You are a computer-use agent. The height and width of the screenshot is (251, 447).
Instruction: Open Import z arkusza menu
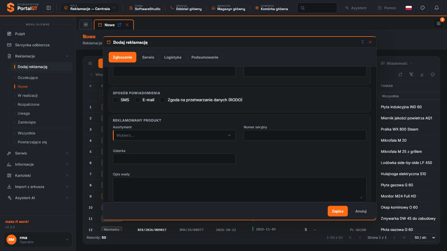(x=38, y=187)
